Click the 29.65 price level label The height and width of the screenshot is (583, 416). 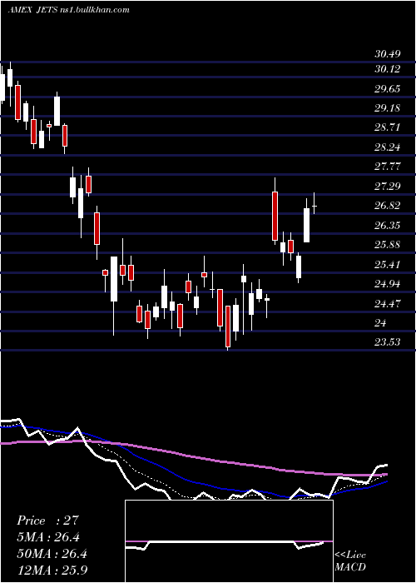(x=388, y=89)
